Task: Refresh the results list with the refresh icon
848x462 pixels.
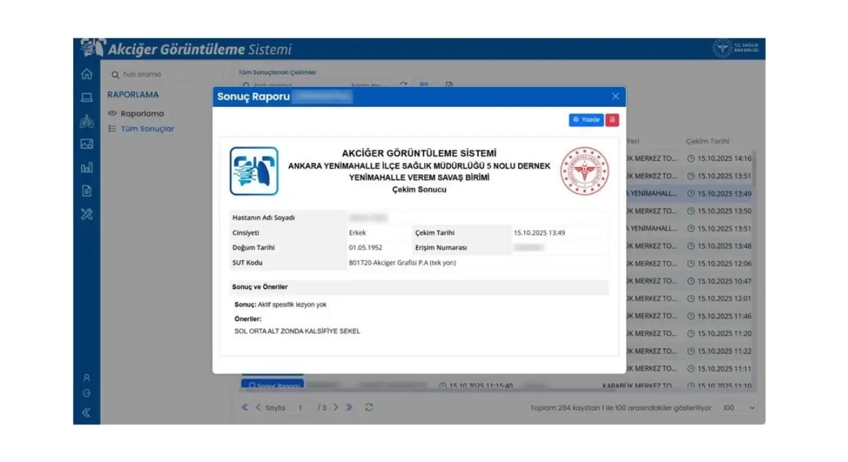Action: pyautogui.click(x=369, y=407)
